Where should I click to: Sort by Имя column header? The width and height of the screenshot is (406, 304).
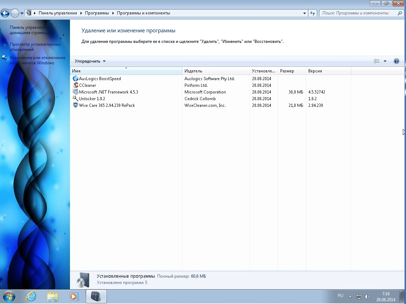coord(126,71)
